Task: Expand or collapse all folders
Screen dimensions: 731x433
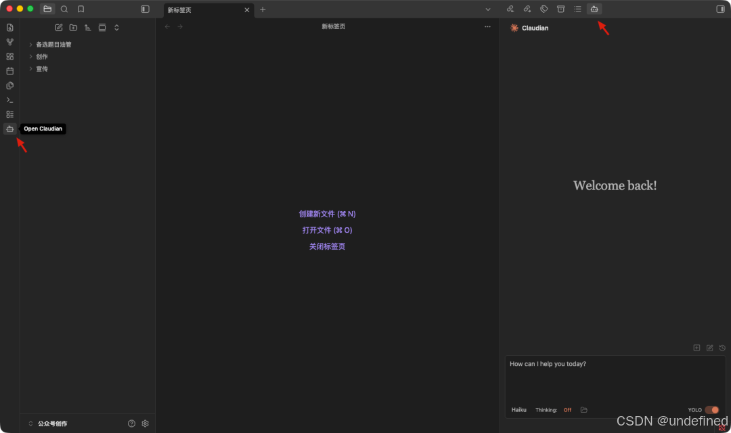Action: [x=116, y=28]
